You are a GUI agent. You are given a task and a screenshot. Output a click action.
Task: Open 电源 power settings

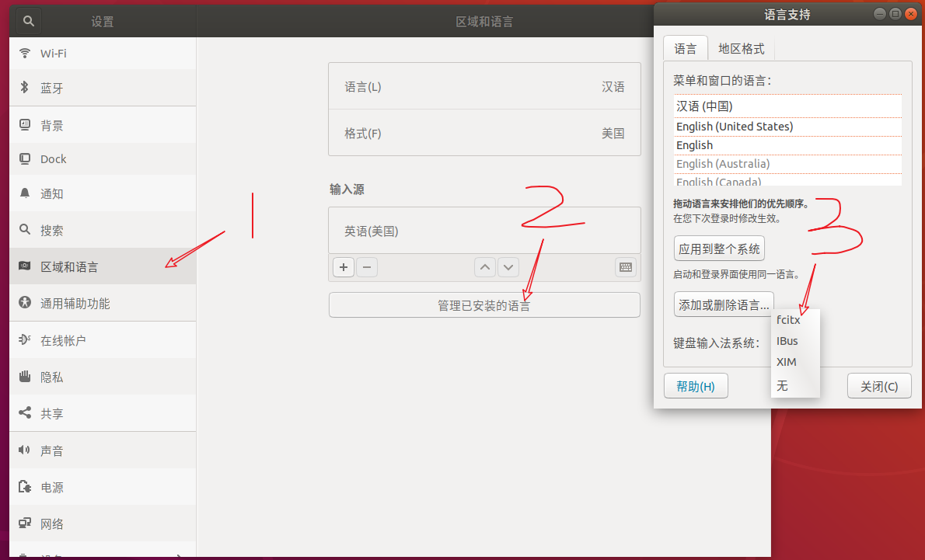[103, 487]
